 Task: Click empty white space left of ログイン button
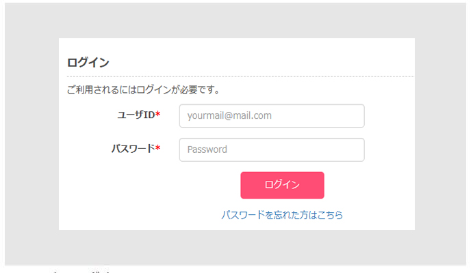(151, 186)
